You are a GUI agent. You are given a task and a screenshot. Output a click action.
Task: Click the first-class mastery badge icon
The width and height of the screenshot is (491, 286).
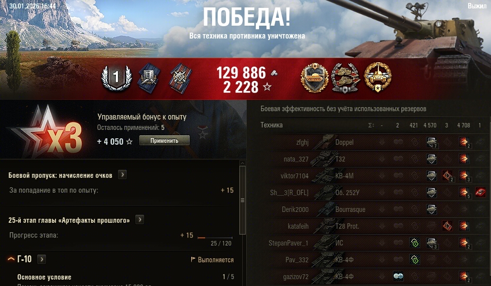click(x=116, y=78)
